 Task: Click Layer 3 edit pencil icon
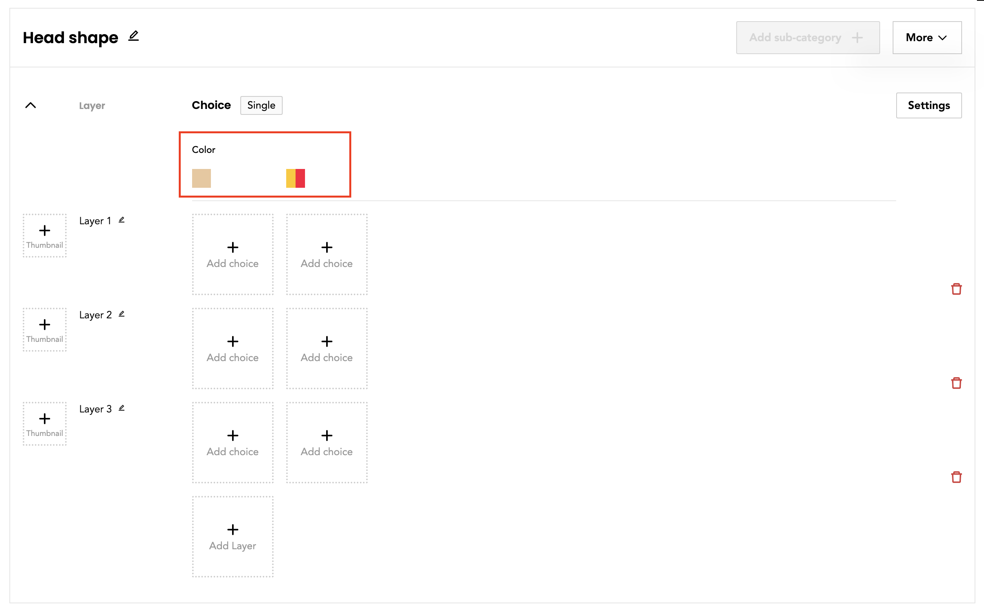(x=122, y=408)
